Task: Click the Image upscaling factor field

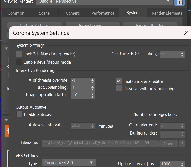Action: [x=81, y=96]
